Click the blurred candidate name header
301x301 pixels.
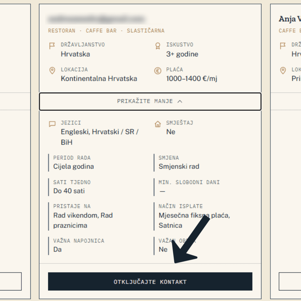(96, 19)
